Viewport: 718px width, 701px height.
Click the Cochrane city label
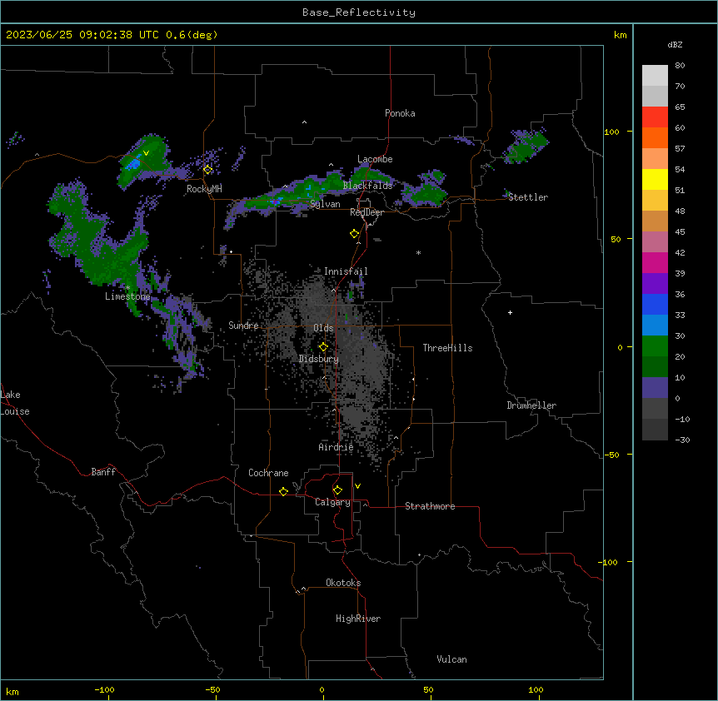268,473
